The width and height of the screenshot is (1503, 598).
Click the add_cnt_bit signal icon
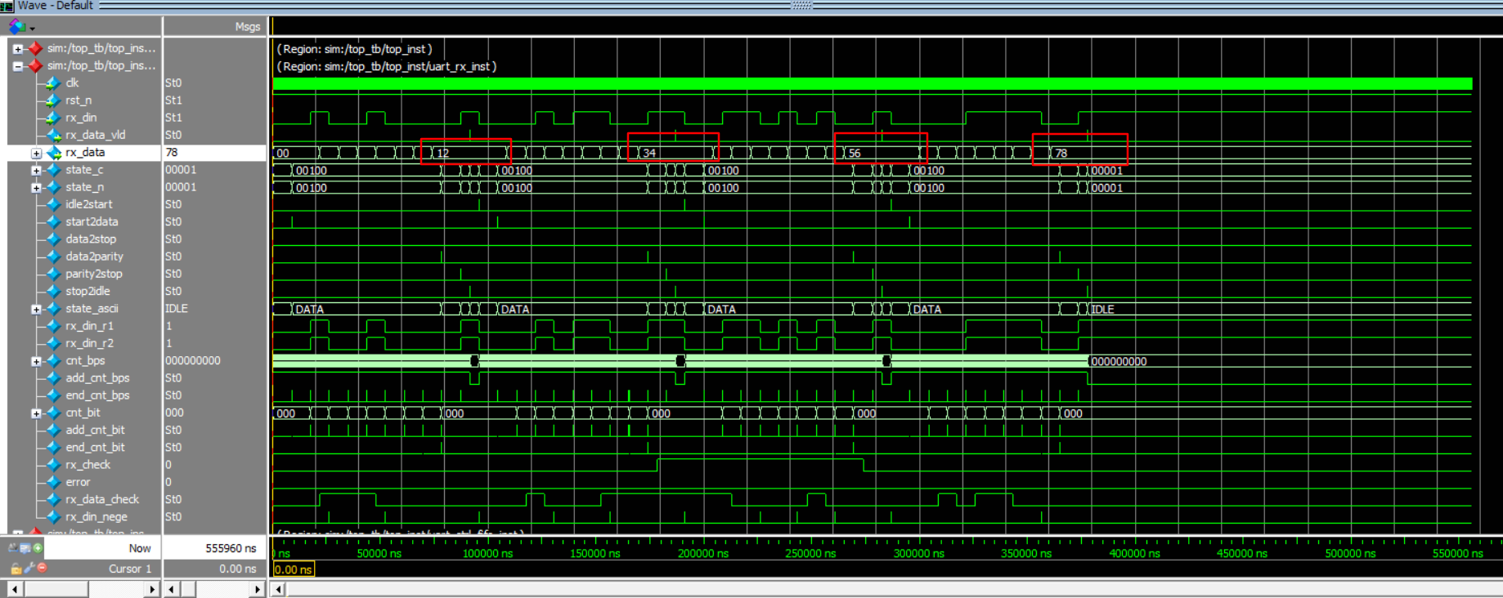click(53, 430)
